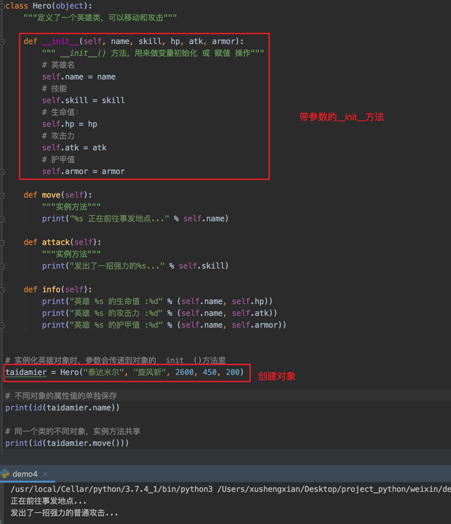451x524 pixels.
Task: Collapse the def info method fold marker
Action: [x=2, y=290]
